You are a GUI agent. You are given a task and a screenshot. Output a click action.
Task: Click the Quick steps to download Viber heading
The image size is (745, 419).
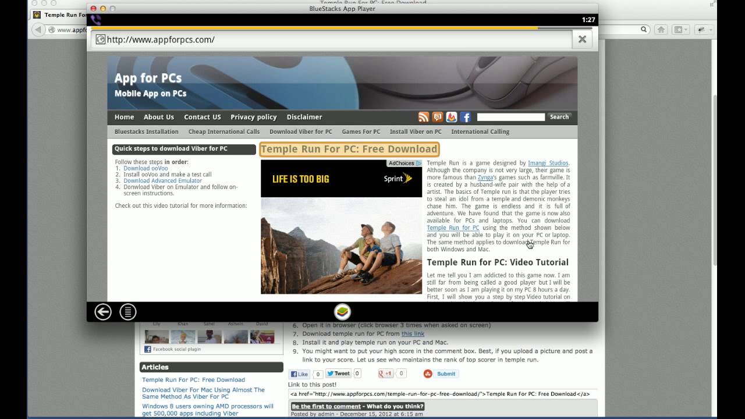click(184, 149)
